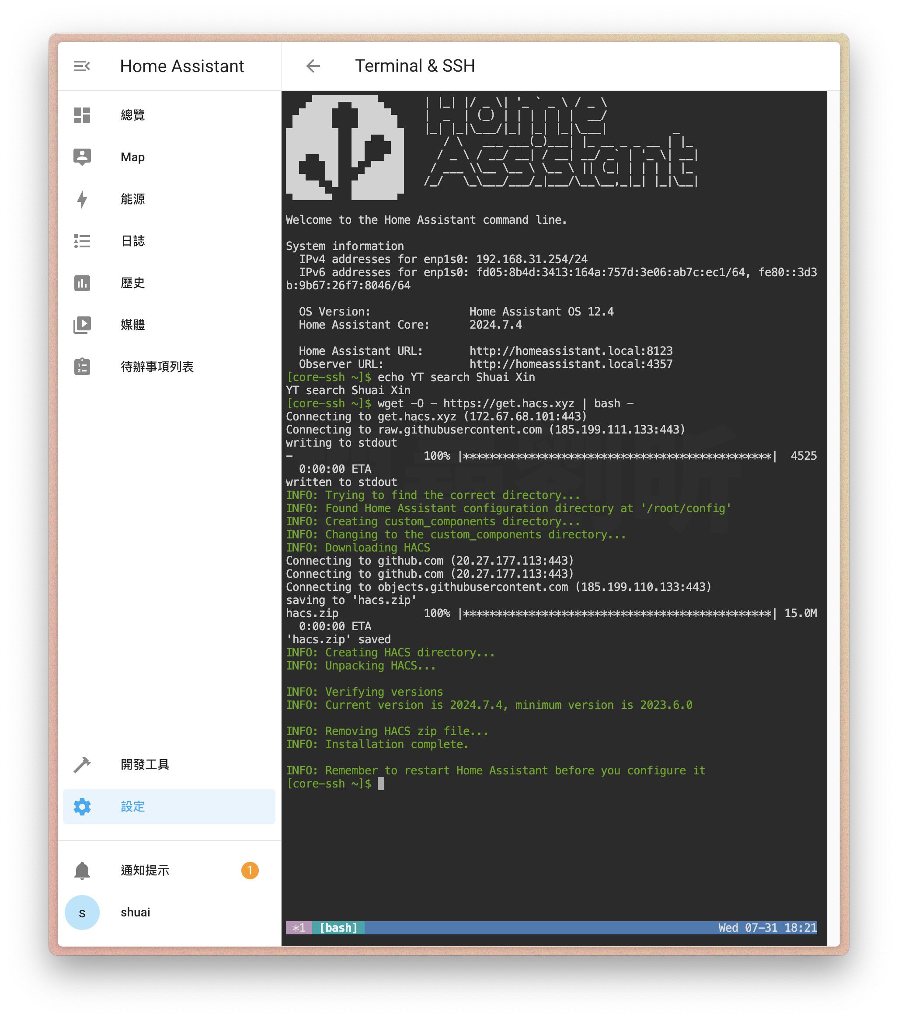Open the 總覽 overview page
The image size is (898, 1020).
pyautogui.click(x=169, y=115)
